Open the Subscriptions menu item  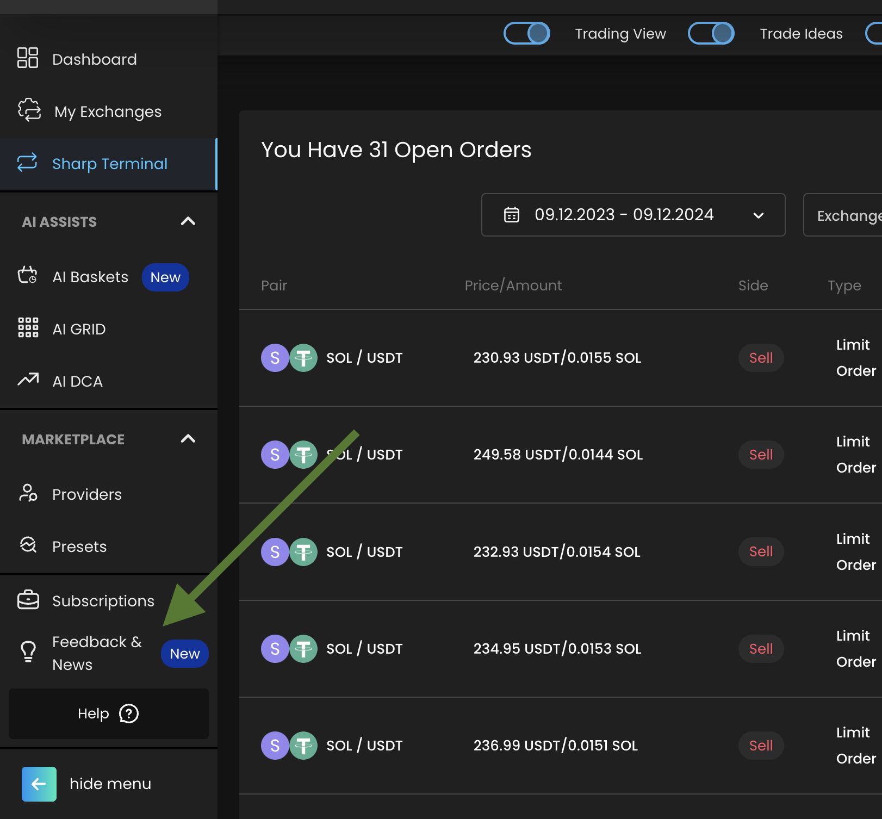point(103,601)
